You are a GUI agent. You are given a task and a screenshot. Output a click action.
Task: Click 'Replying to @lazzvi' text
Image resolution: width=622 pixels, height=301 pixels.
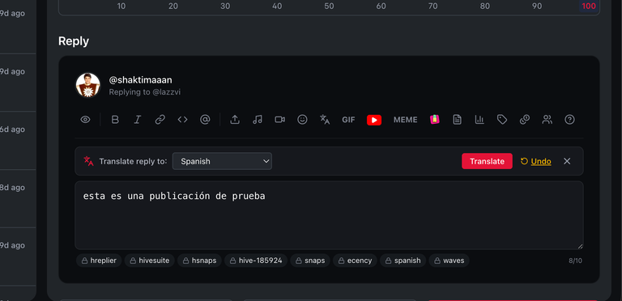pos(145,92)
